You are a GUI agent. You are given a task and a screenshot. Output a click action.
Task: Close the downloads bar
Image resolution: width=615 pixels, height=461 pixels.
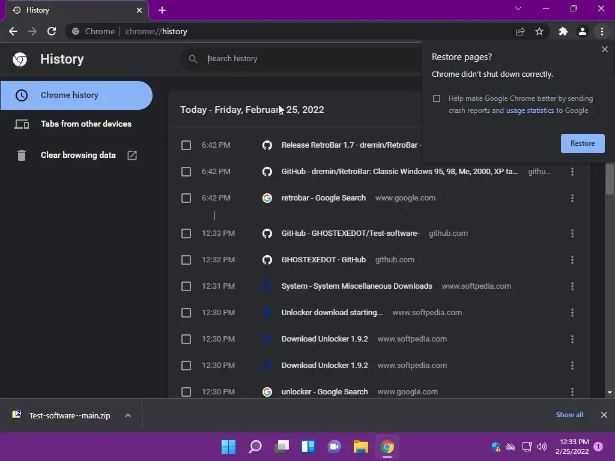pyautogui.click(x=604, y=415)
